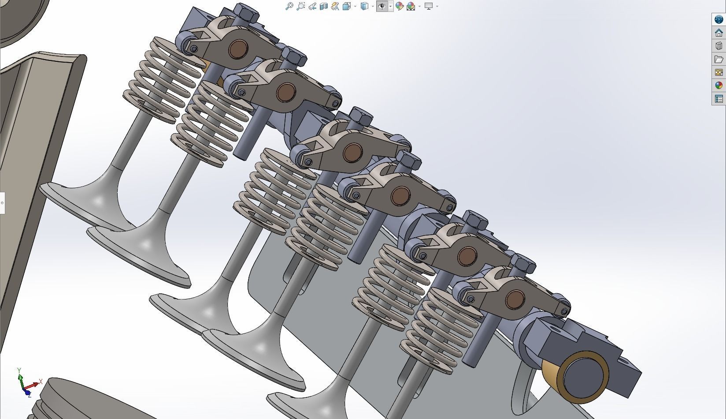This screenshot has height=419, width=726.
Task: Toggle the Display Style cube button
Action: point(363,6)
